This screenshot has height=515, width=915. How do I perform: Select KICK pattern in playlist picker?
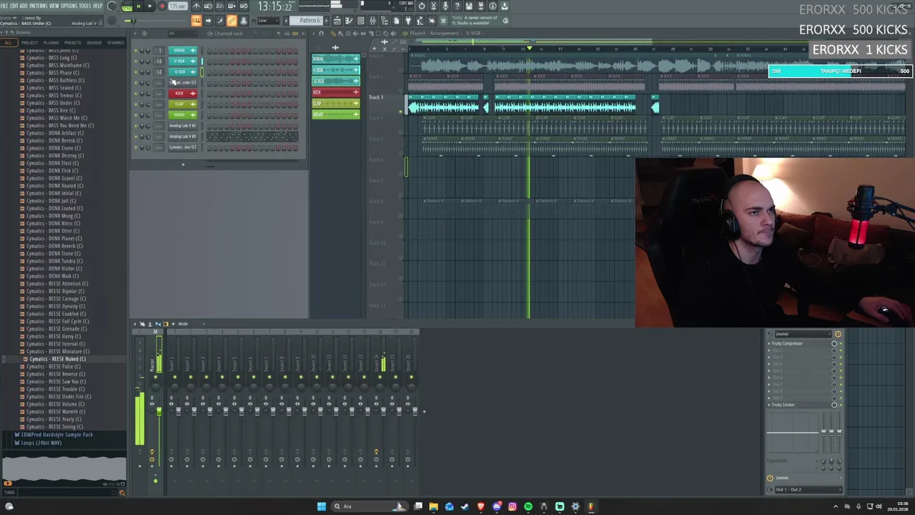coord(336,92)
